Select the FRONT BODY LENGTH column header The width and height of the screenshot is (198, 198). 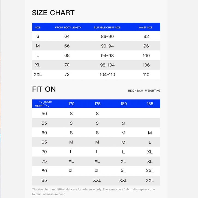coord(68,28)
